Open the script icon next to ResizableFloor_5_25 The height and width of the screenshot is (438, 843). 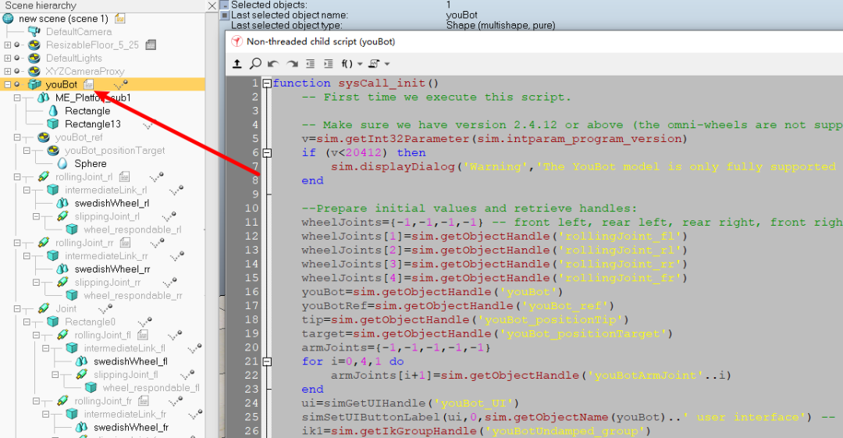(x=151, y=45)
